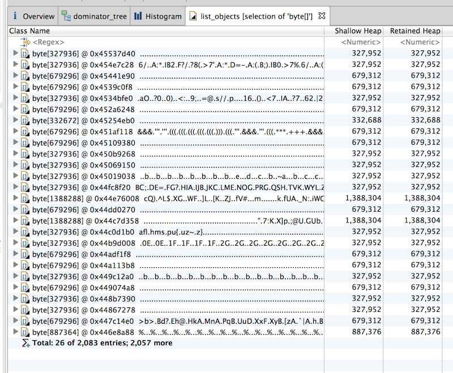Image resolution: width=453 pixels, height=373 pixels.
Task: Click the Retained Heap Numeric filter field
Action: click(420, 42)
